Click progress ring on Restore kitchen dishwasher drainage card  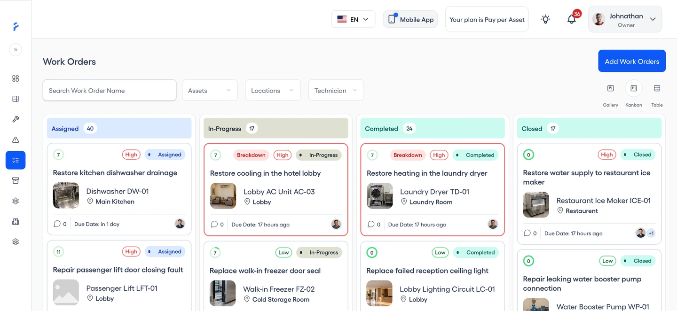tap(58, 155)
